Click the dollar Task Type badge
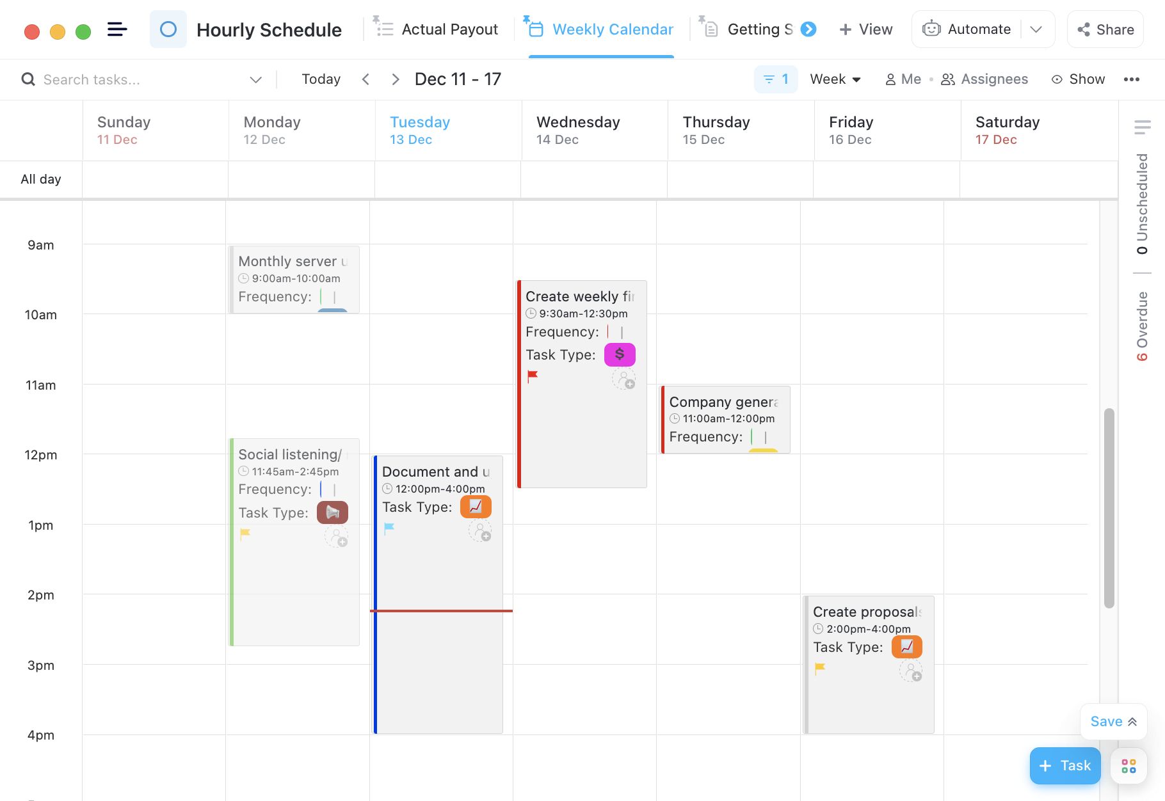This screenshot has height=801, width=1165. 619,354
